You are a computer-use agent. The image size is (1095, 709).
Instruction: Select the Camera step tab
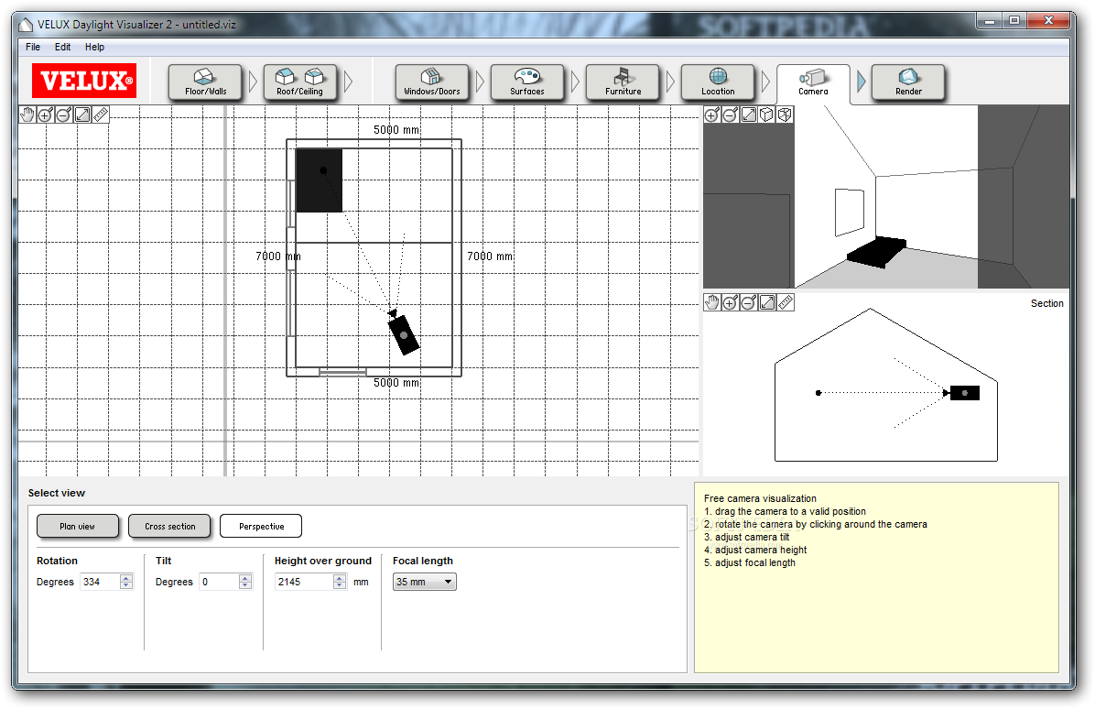813,83
